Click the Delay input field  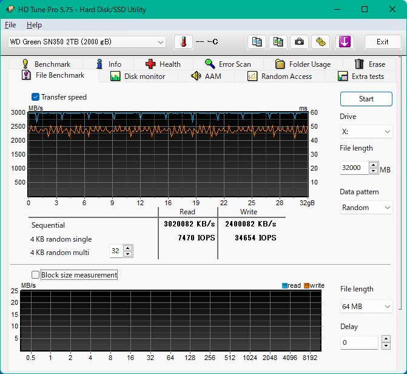click(x=359, y=343)
